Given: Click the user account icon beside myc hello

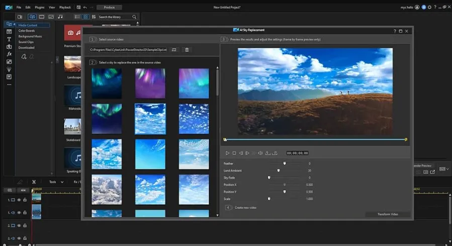Looking at the screenshot, I should point(417,7).
